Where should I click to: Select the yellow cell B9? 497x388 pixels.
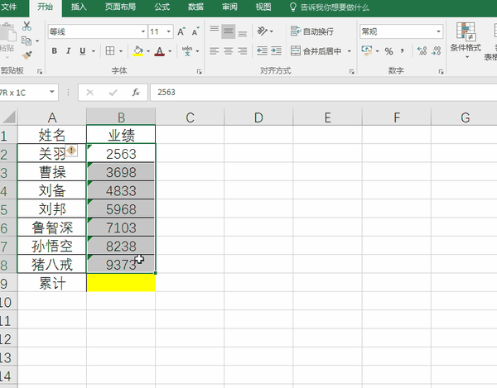click(x=121, y=283)
